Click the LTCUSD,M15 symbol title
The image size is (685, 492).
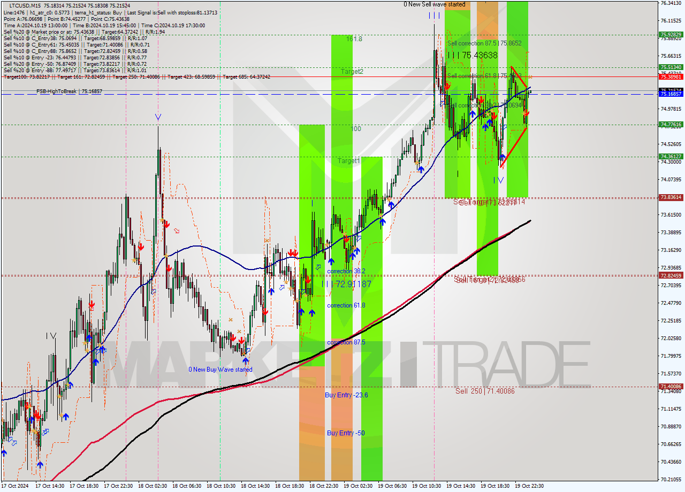pyautogui.click(x=26, y=5)
